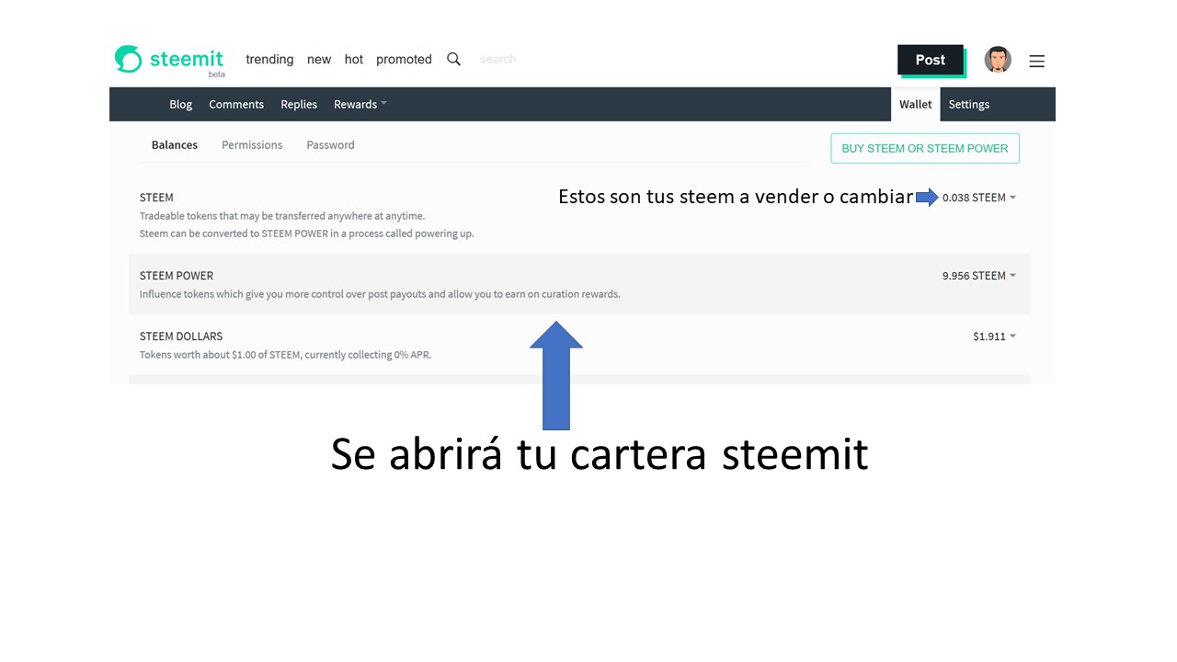This screenshot has height=662, width=1177.
Task: Open the user avatar menu
Action: 998,60
